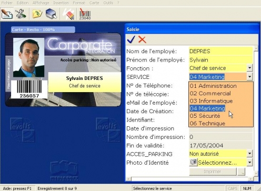Expand the ACCES_PARKING dropdown arrow

(249, 154)
